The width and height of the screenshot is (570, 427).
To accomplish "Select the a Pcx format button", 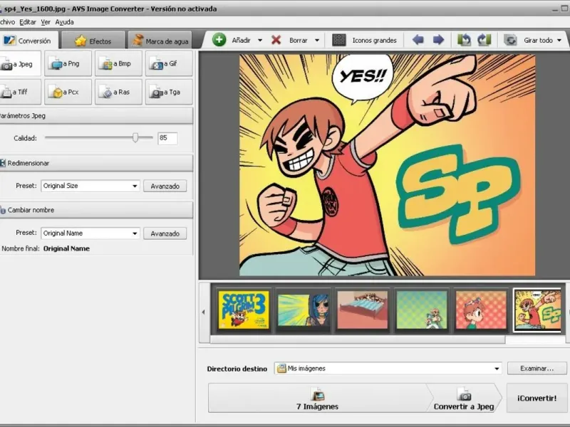I will tap(68, 93).
